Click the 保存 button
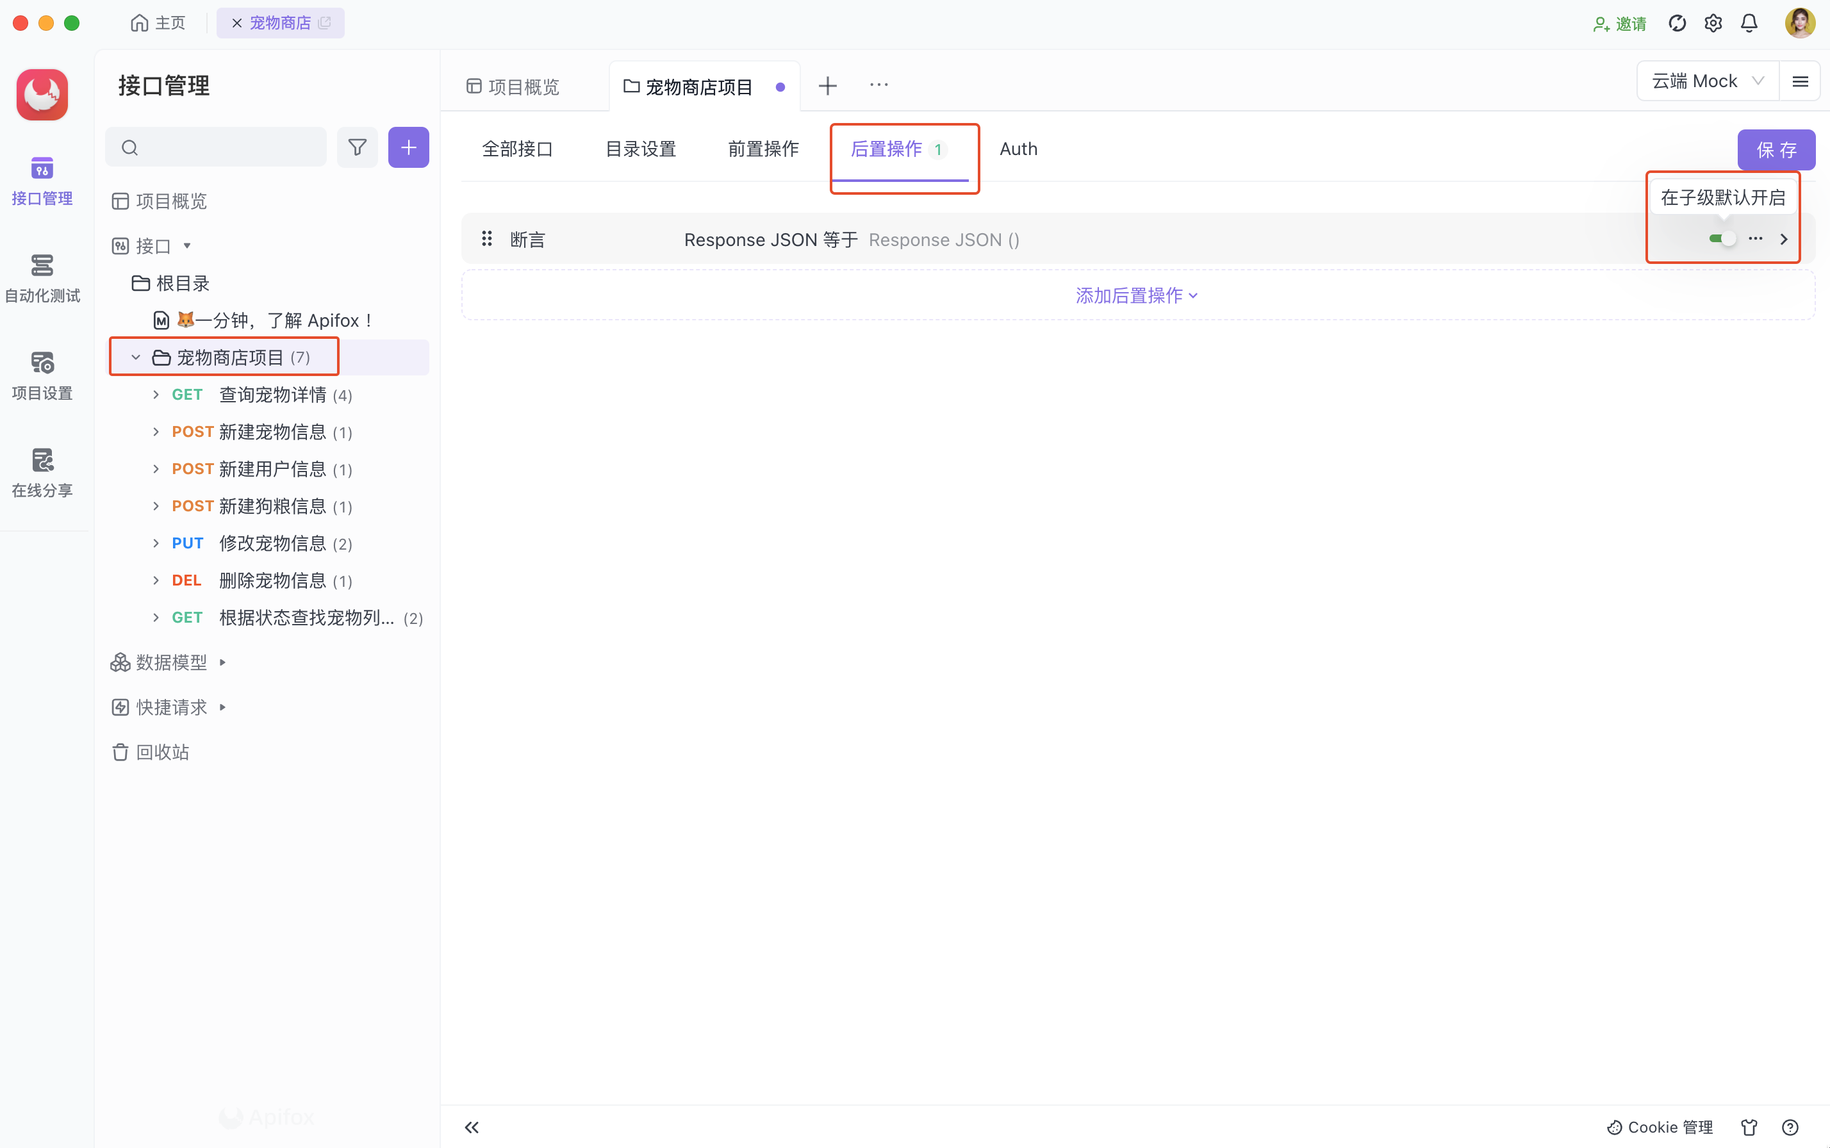Viewport: 1830px width, 1148px height. (x=1776, y=149)
